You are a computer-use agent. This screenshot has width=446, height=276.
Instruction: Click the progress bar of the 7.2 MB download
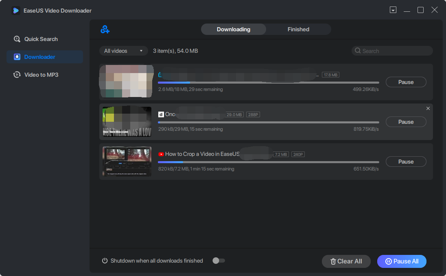coord(269,162)
